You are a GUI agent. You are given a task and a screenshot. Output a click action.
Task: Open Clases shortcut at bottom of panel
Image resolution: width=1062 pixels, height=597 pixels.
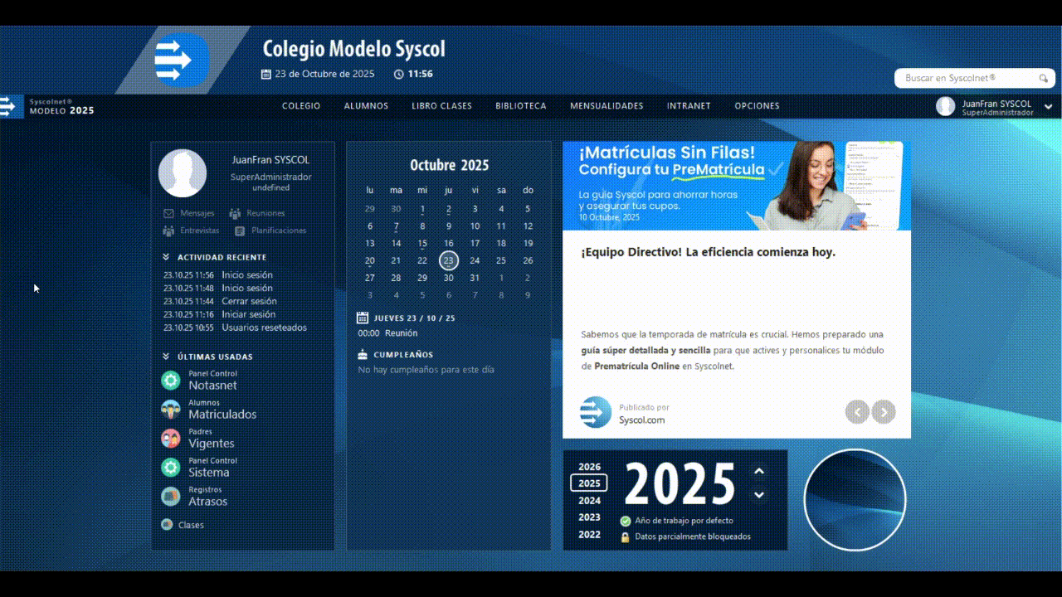pyautogui.click(x=183, y=525)
